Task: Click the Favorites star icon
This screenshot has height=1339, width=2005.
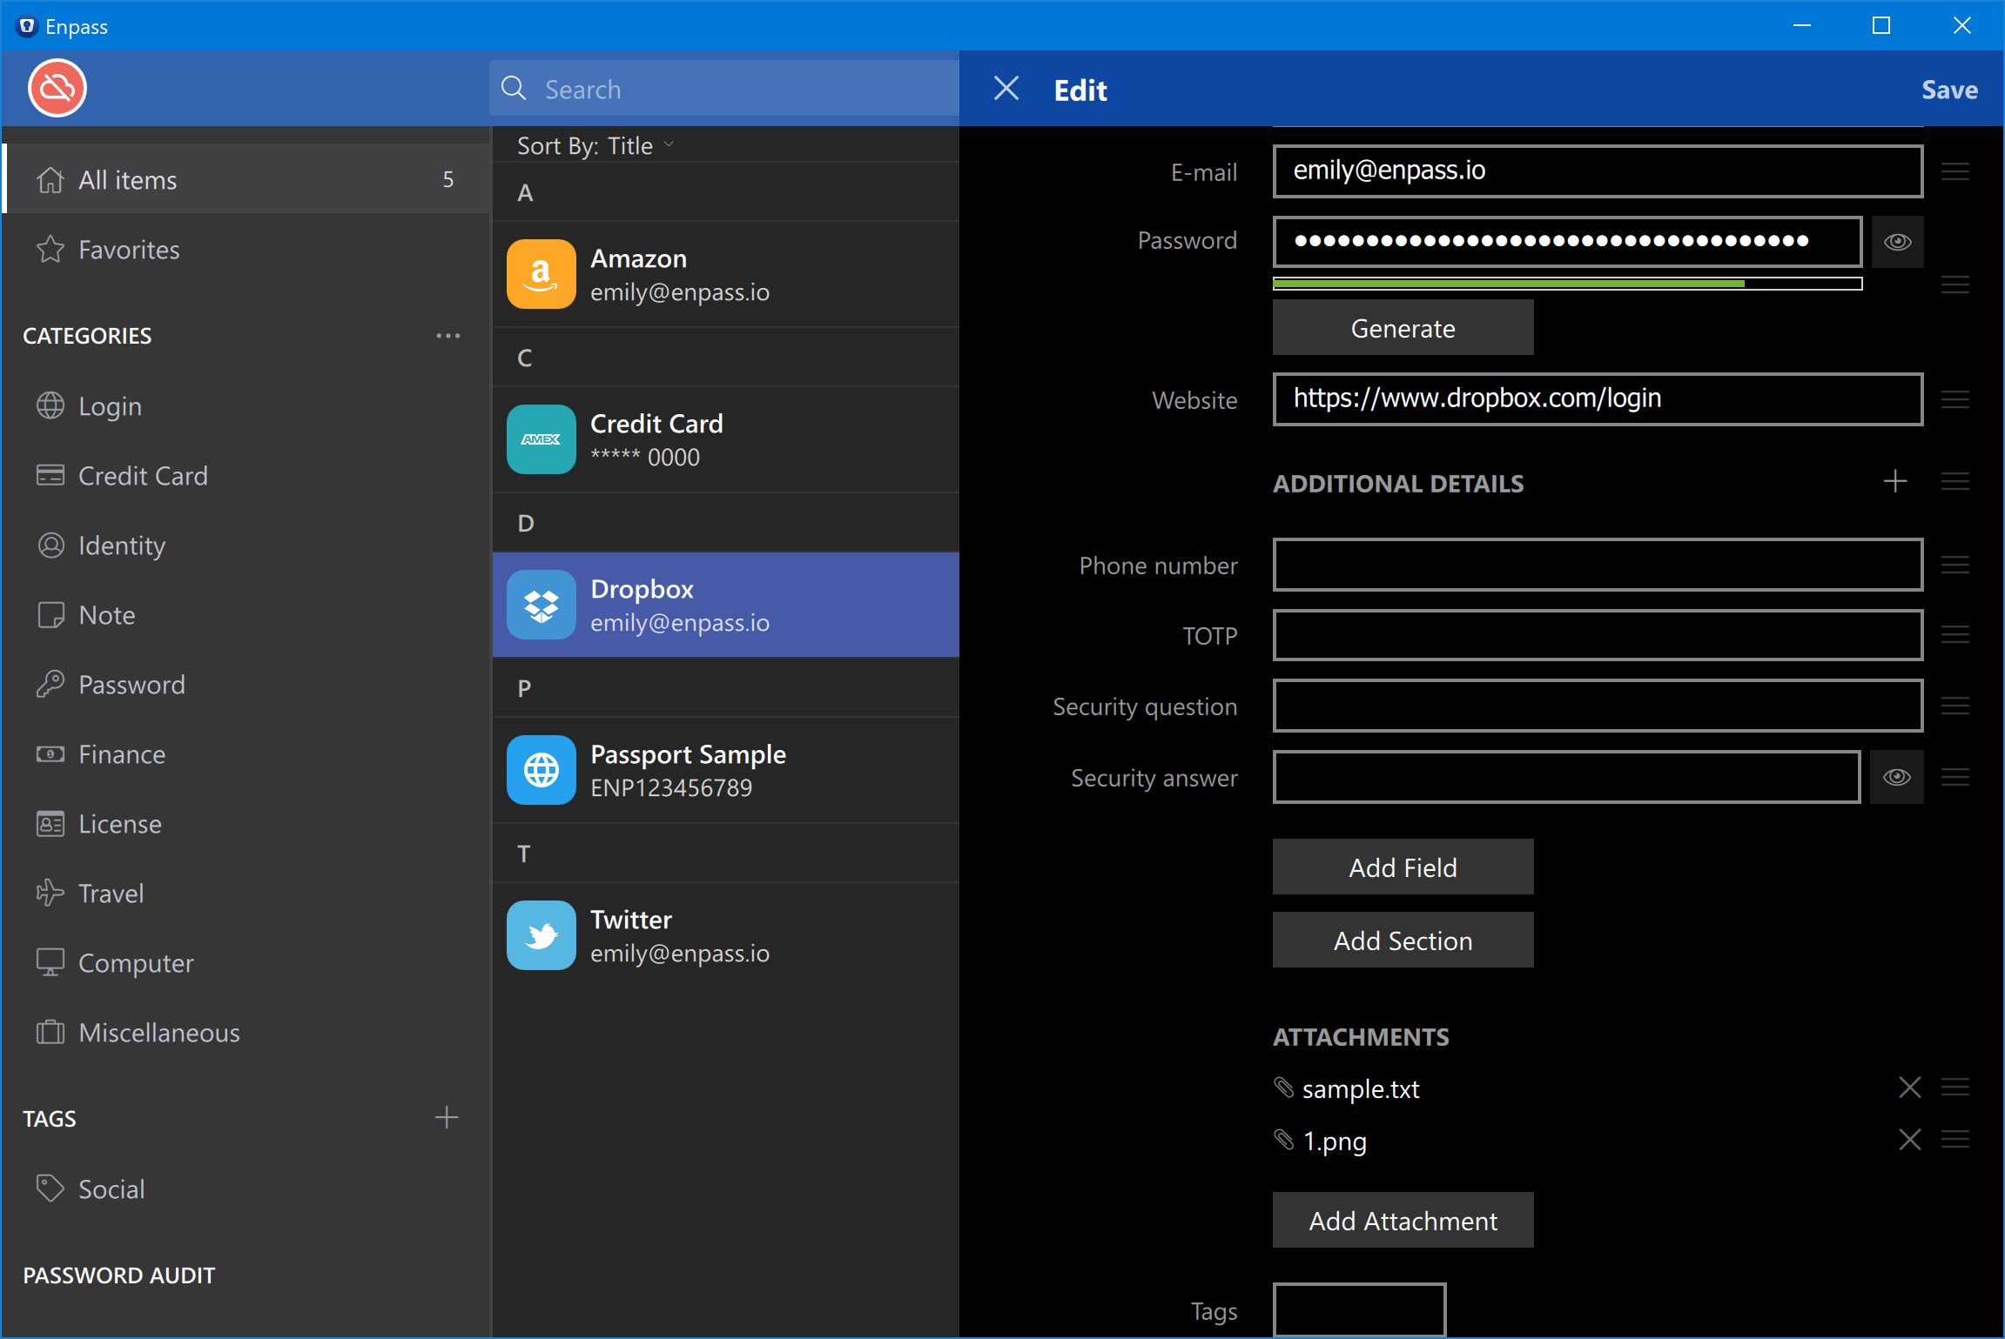Action: (x=50, y=249)
